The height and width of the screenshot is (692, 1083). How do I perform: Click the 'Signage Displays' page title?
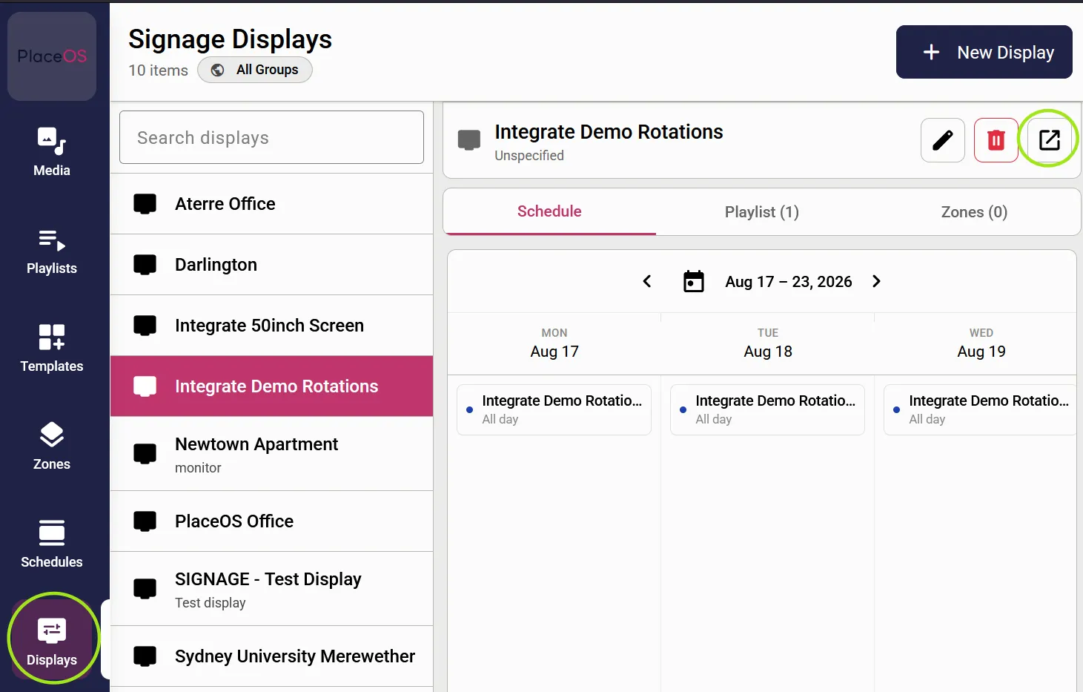pos(230,39)
